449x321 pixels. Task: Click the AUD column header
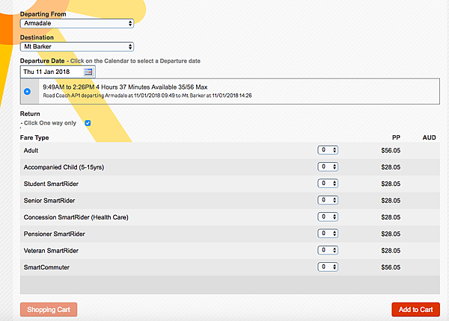click(x=430, y=137)
